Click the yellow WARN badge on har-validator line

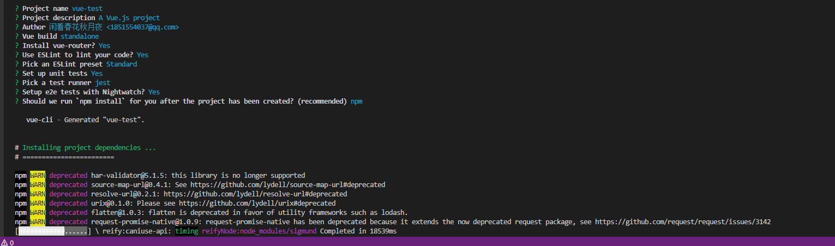point(38,176)
